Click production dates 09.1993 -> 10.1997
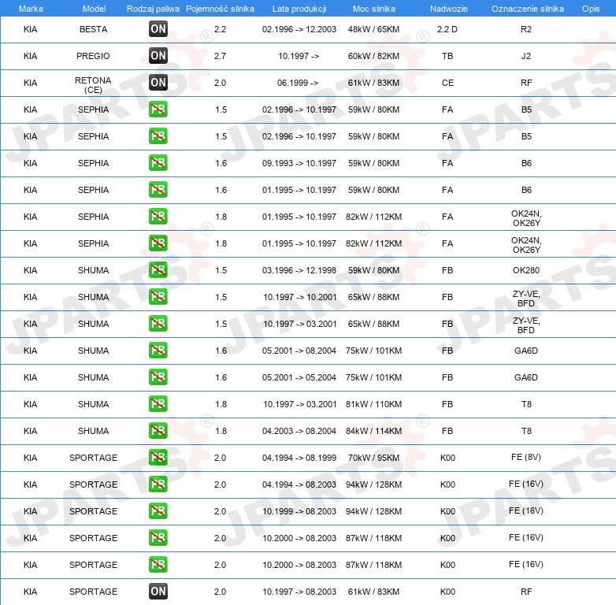616x605 pixels. [x=299, y=162]
